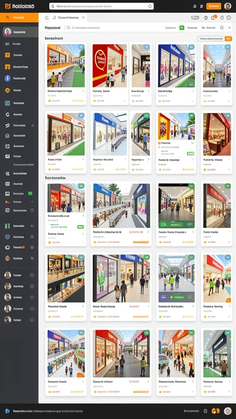Screen dimensions: 236x419
Task: Open the sidebar item with green bar icon
Action: 19,226
